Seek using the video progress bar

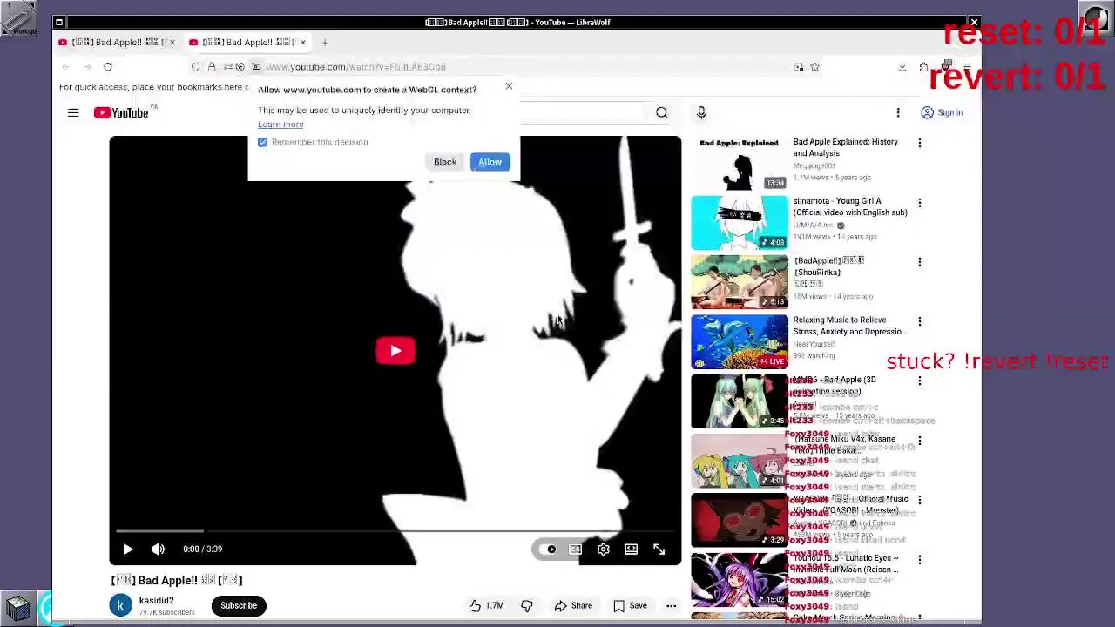[395, 530]
